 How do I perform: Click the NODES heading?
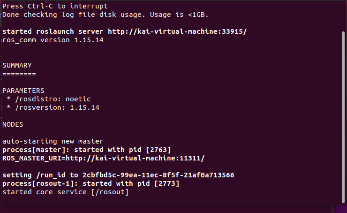[13, 125]
